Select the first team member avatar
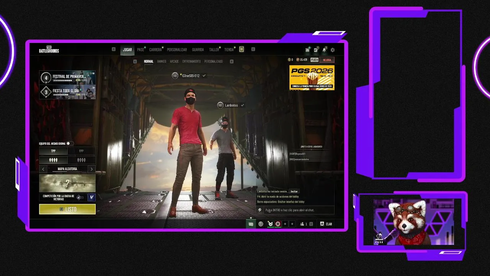The height and width of the screenshot is (276, 490). 270,224
